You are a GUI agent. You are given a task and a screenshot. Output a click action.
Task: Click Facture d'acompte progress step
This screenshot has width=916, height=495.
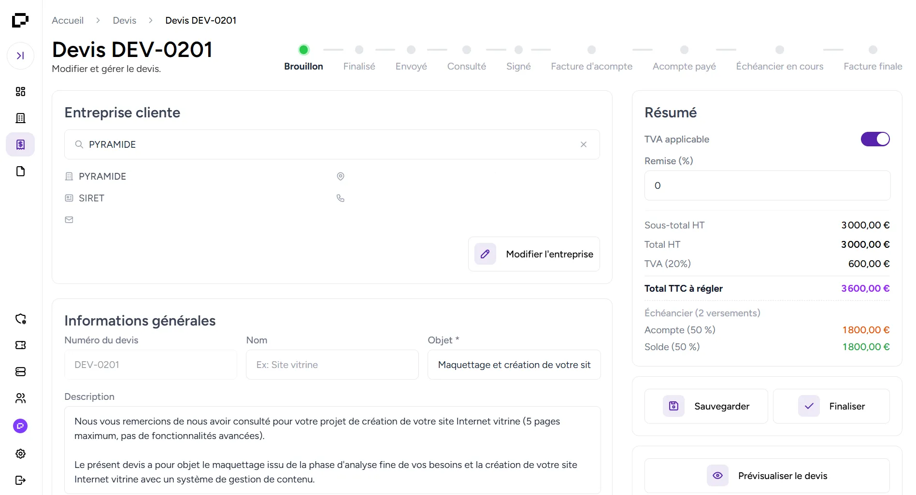tap(591, 58)
